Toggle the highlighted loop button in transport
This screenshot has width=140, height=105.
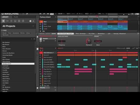click(x=52, y=14)
